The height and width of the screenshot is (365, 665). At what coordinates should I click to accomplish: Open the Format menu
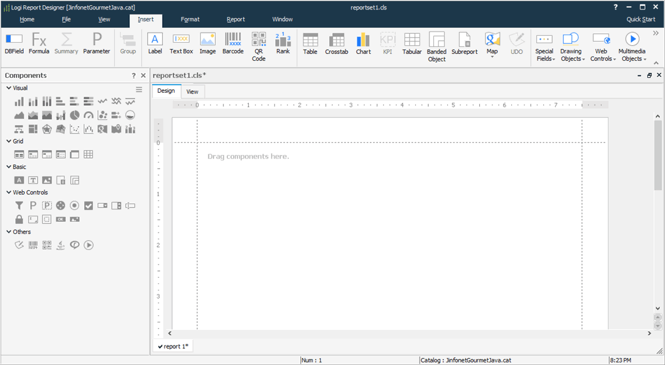[190, 19]
